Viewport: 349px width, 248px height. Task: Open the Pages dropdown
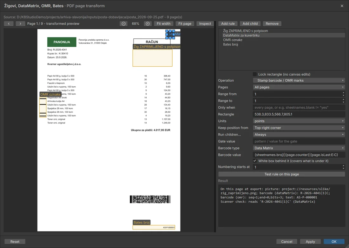tap(299, 87)
